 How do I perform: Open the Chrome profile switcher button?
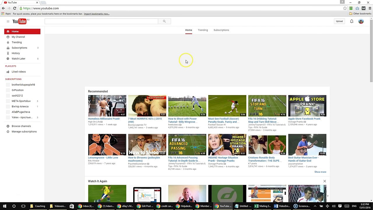(342, 2)
